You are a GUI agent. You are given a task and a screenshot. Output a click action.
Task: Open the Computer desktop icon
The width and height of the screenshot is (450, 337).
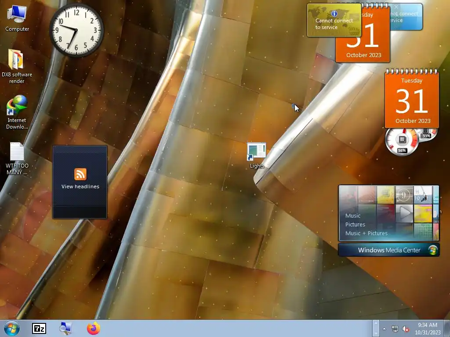17,18
